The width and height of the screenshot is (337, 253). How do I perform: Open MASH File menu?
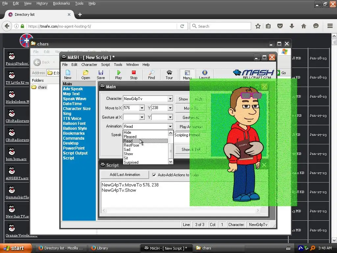coord(65,65)
